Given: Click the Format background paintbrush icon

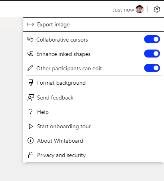Looking at the screenshot, I should coord(31,83).
